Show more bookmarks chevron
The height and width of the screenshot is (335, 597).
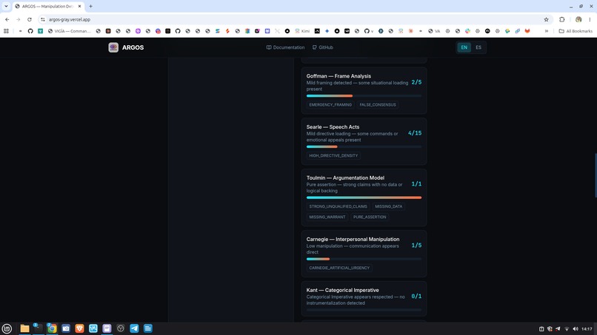(x=547, y=31)
